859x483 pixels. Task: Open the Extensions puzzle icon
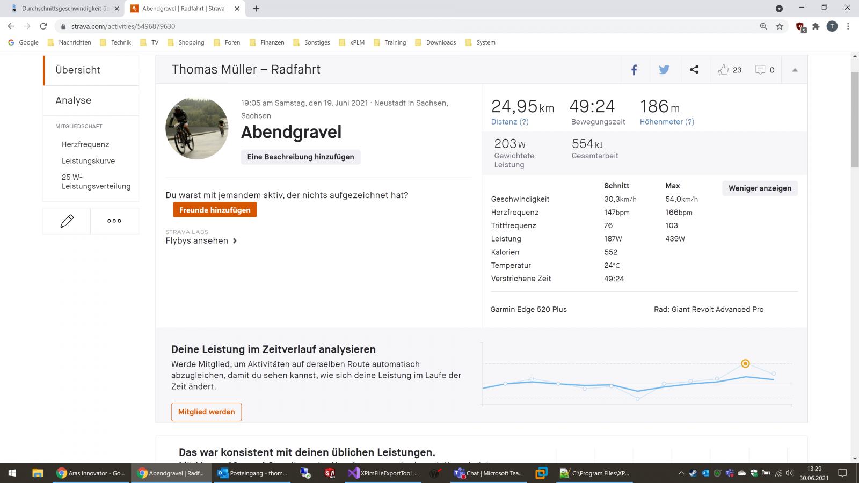click(816, 26)
